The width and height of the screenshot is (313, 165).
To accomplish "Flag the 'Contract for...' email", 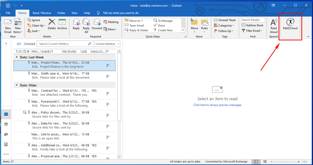I will click(108, 93).
